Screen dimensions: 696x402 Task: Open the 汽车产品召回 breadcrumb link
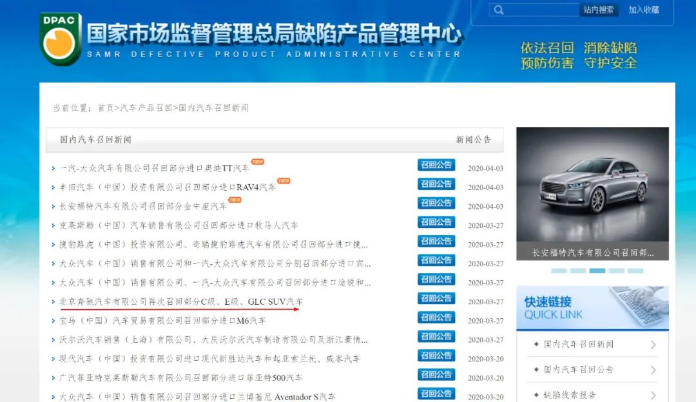[x=146, y=108]
